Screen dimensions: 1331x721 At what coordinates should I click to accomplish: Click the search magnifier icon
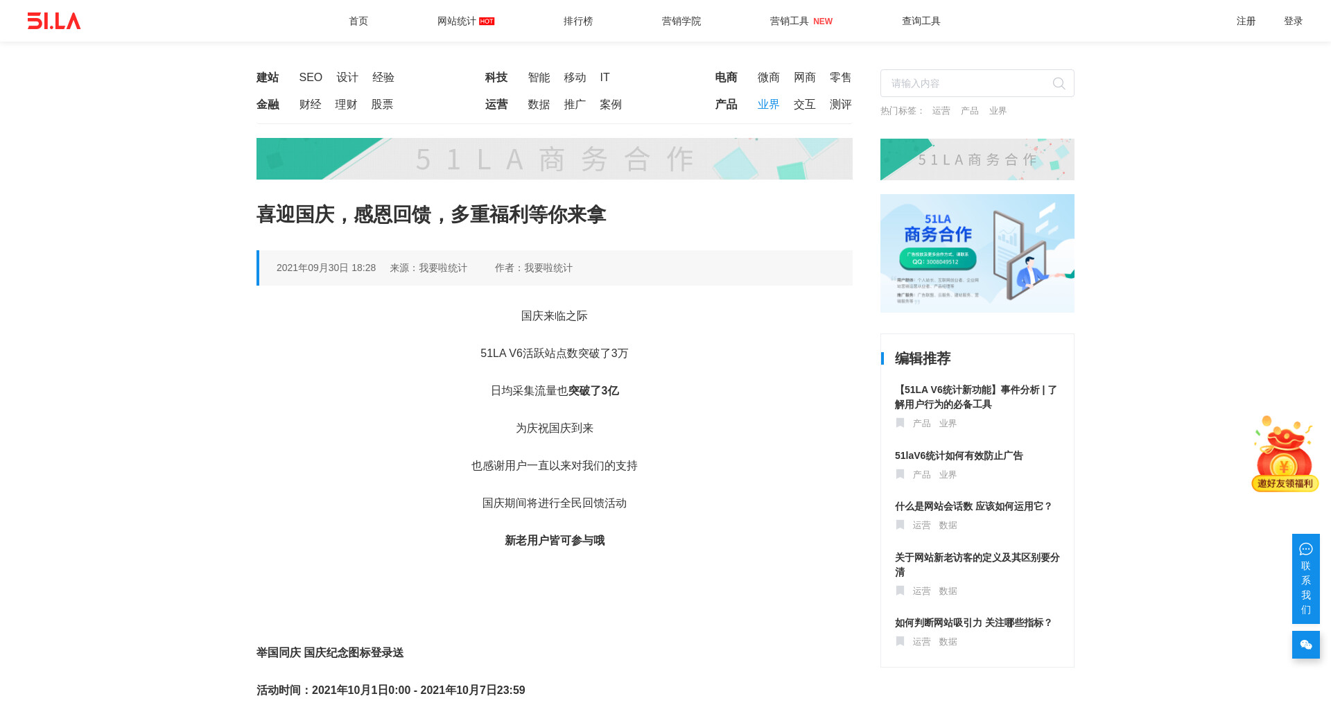(x=1059, y=84)
